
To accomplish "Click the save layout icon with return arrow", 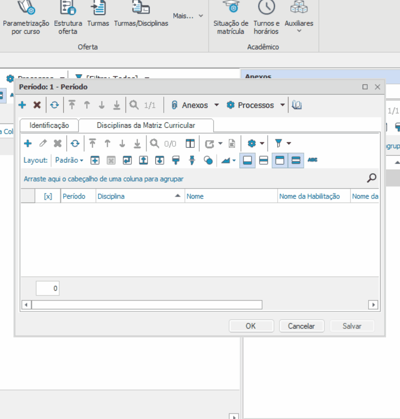I will [x=128, y=160].
